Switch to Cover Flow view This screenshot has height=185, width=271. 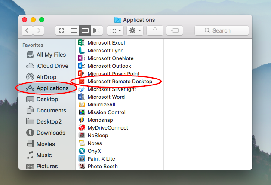click(97, 30)
